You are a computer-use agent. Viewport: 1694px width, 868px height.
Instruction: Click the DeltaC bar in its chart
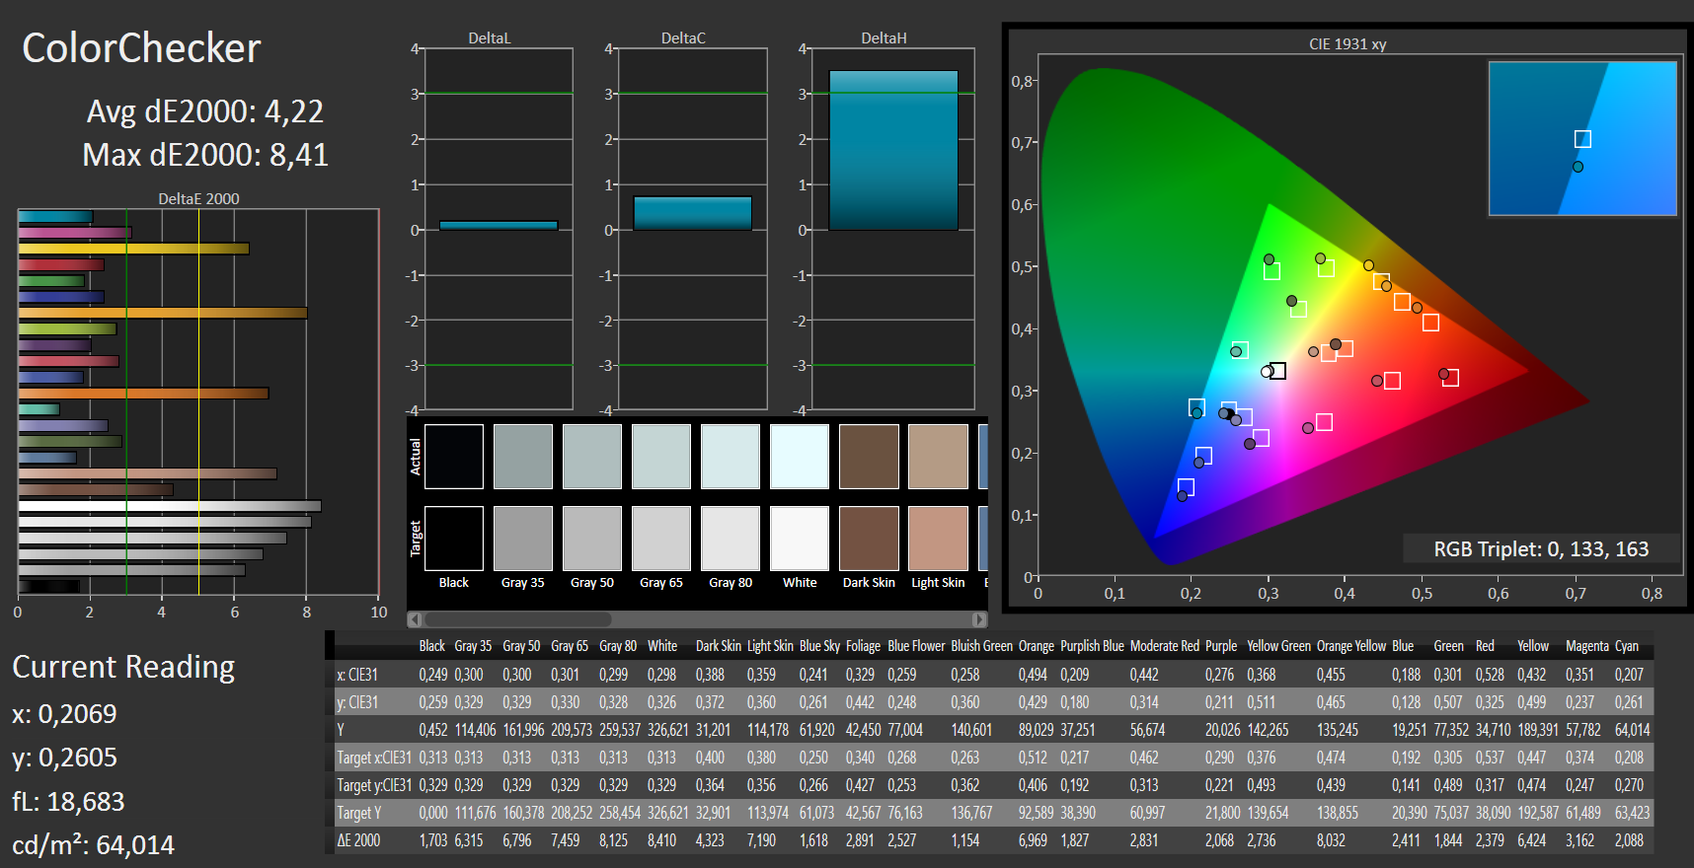pyautogui.click(x=693, y=213)
